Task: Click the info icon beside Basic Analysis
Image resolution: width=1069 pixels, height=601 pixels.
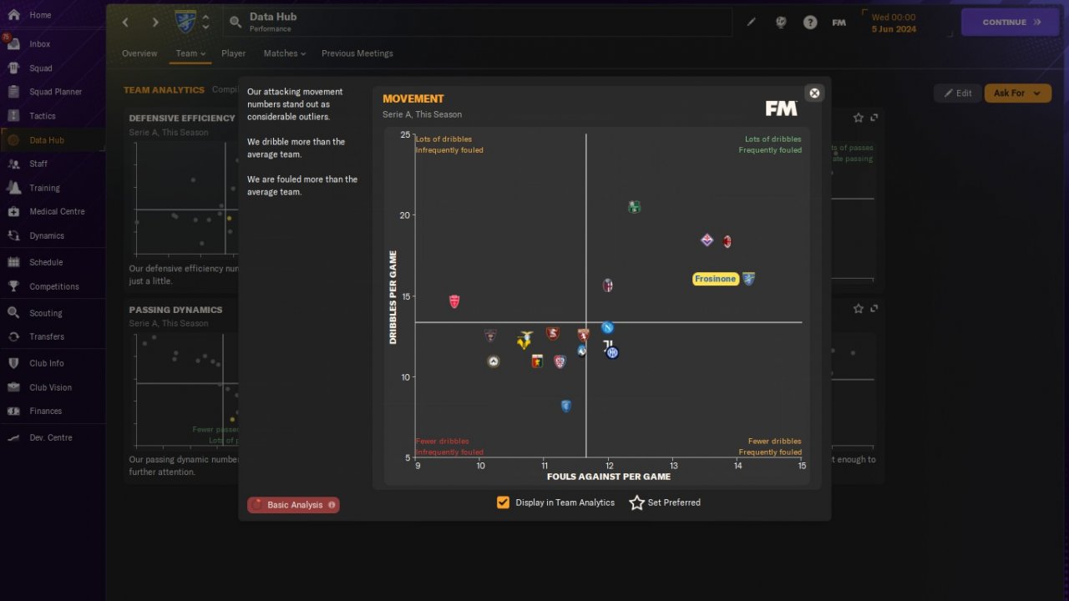Action: (332, 505)
